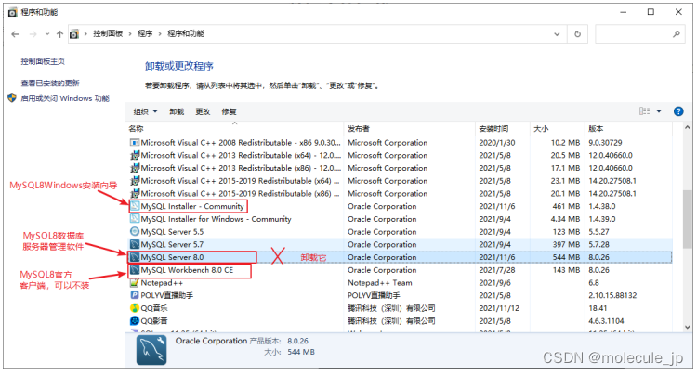Click install date 2021/11/12 for QQ音乐
This screenshot has width=697, height=375.
tap(499, 308)
